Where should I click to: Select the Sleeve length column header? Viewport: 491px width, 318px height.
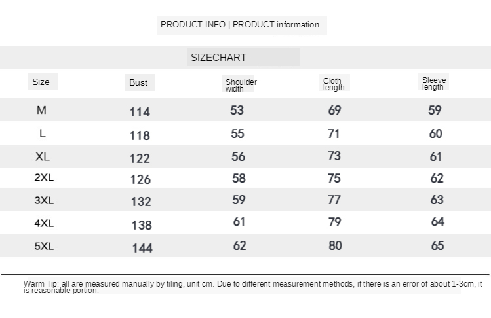pos(433,84)
